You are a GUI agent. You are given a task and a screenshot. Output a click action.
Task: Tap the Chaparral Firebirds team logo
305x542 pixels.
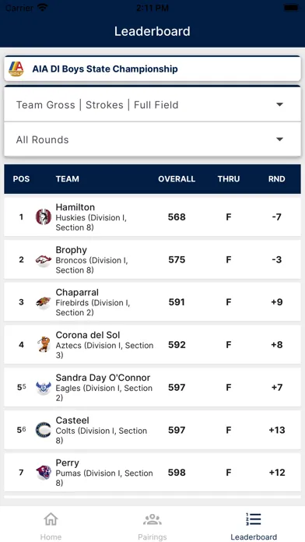tap(44, 302)
